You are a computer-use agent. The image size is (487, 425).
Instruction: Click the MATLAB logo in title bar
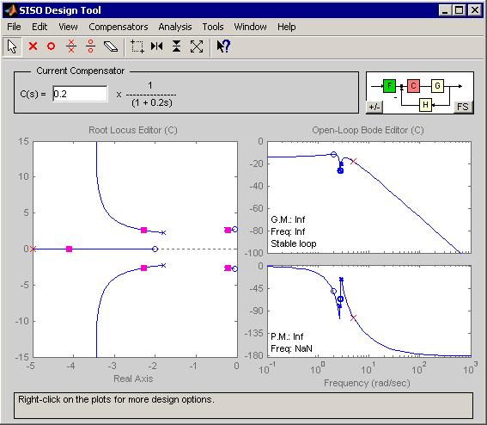click(11, 10)
